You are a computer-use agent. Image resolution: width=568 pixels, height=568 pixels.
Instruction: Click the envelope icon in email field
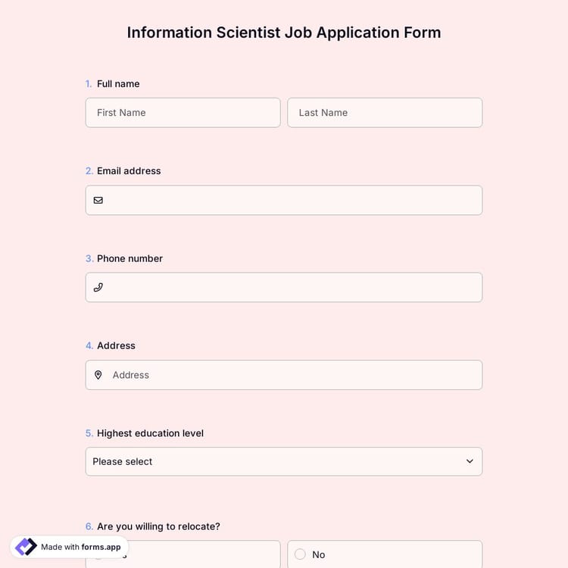point(98,201)
